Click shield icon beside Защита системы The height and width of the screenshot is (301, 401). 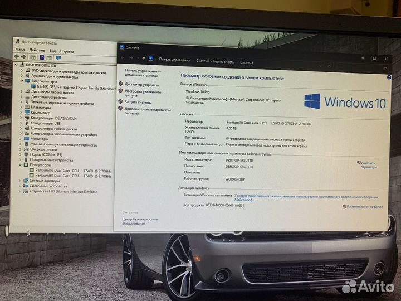(120, 101)
